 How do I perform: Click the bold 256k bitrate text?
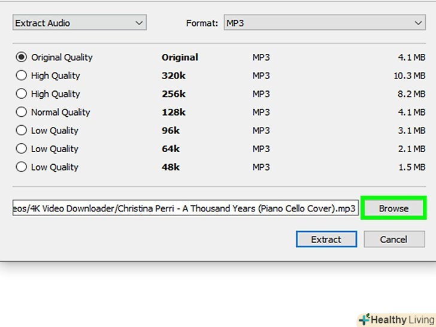click(174, 94)
